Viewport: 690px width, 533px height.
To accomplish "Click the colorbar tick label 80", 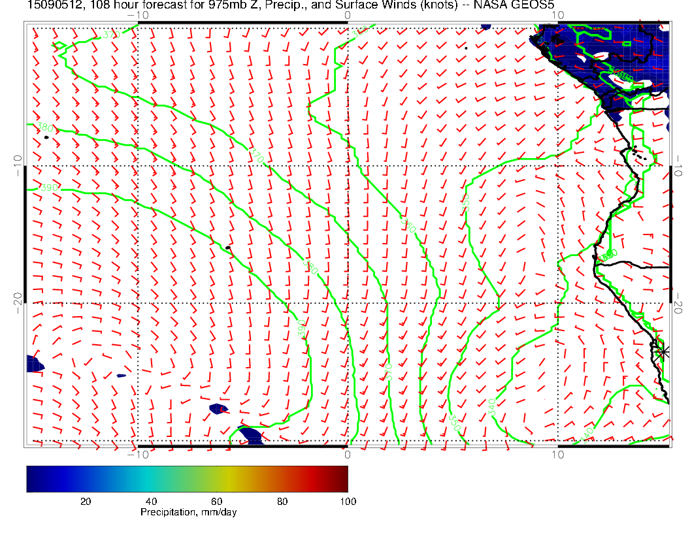I will (x=282, y=501).
